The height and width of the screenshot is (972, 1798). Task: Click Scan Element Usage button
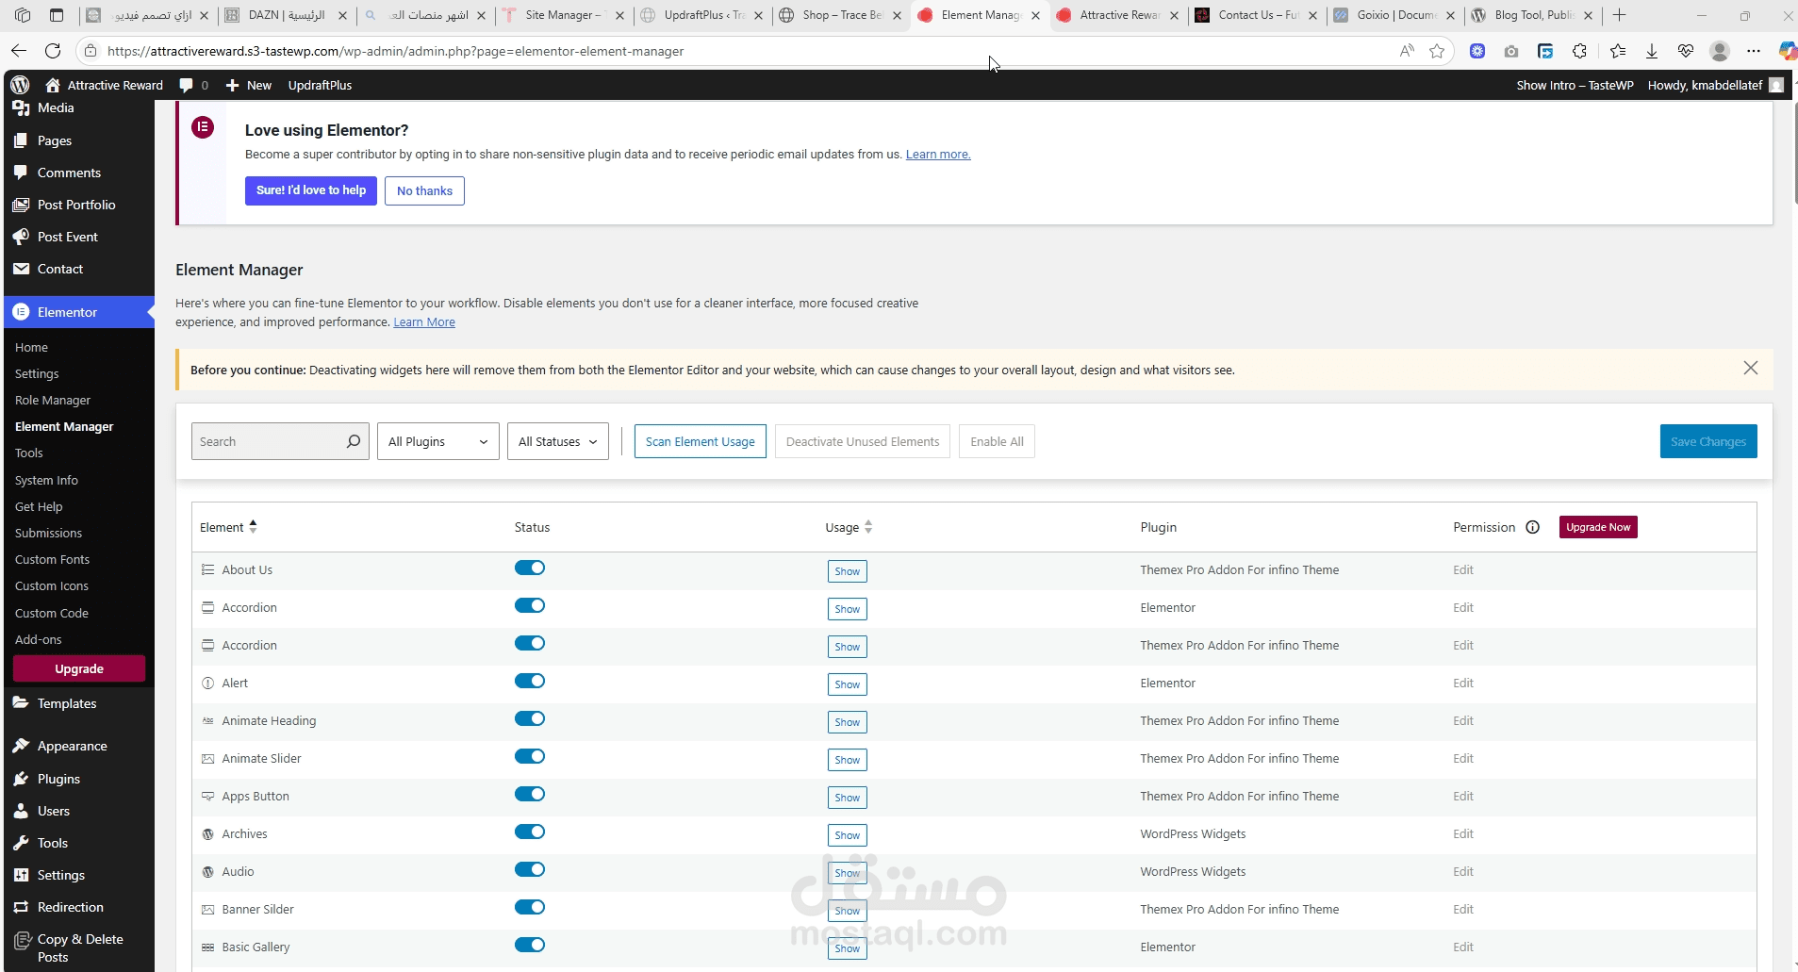click(701, 441)
